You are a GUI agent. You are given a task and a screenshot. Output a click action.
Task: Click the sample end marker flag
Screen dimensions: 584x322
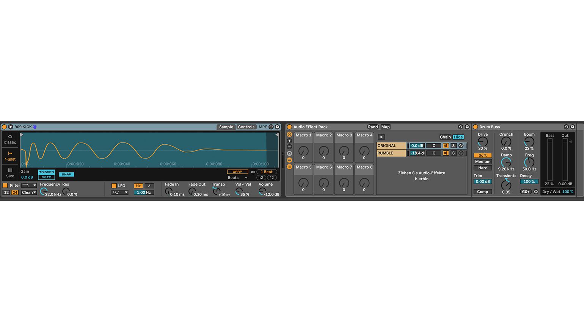277,135
